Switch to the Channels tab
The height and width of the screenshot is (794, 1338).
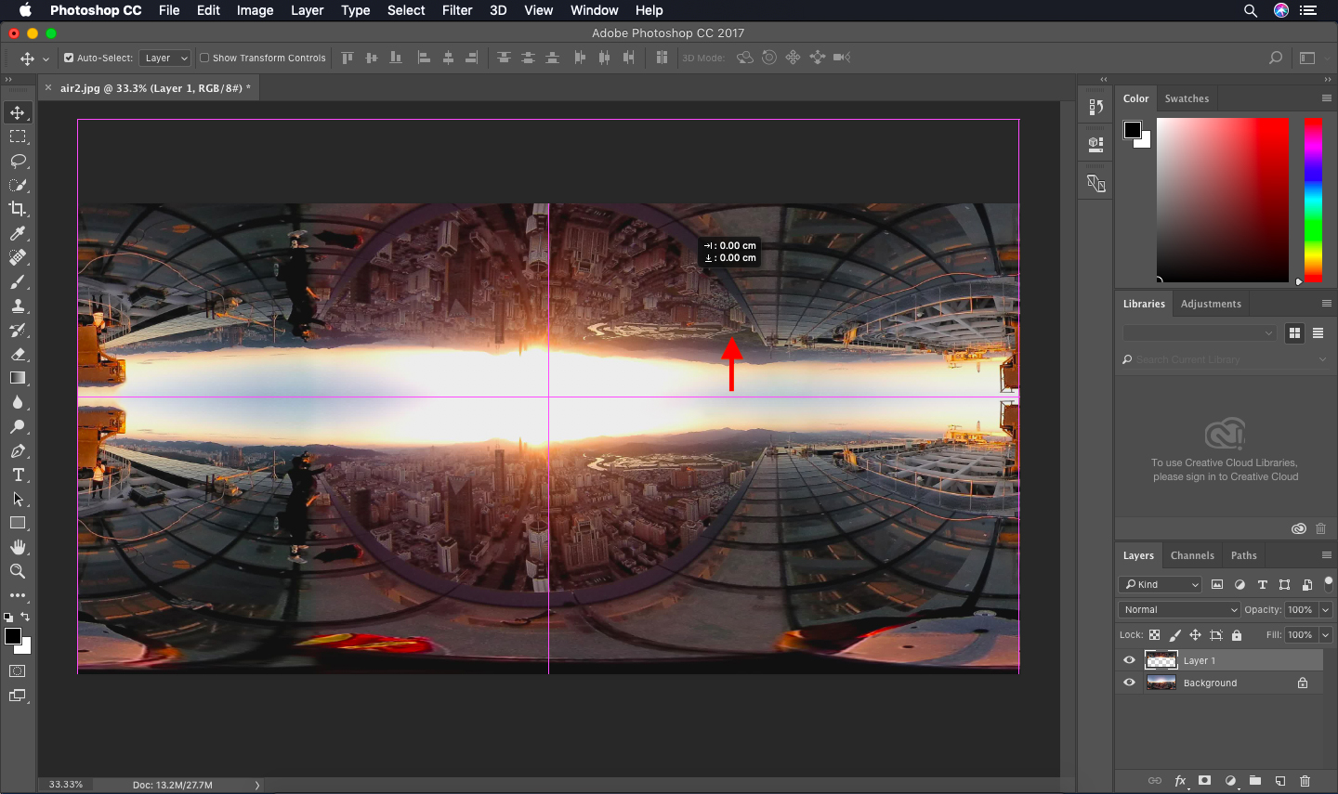click(1192, 555)
